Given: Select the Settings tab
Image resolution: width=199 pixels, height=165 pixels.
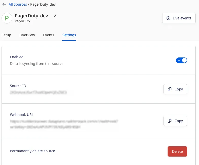Looking at the screenshot, I should [69, 35].
